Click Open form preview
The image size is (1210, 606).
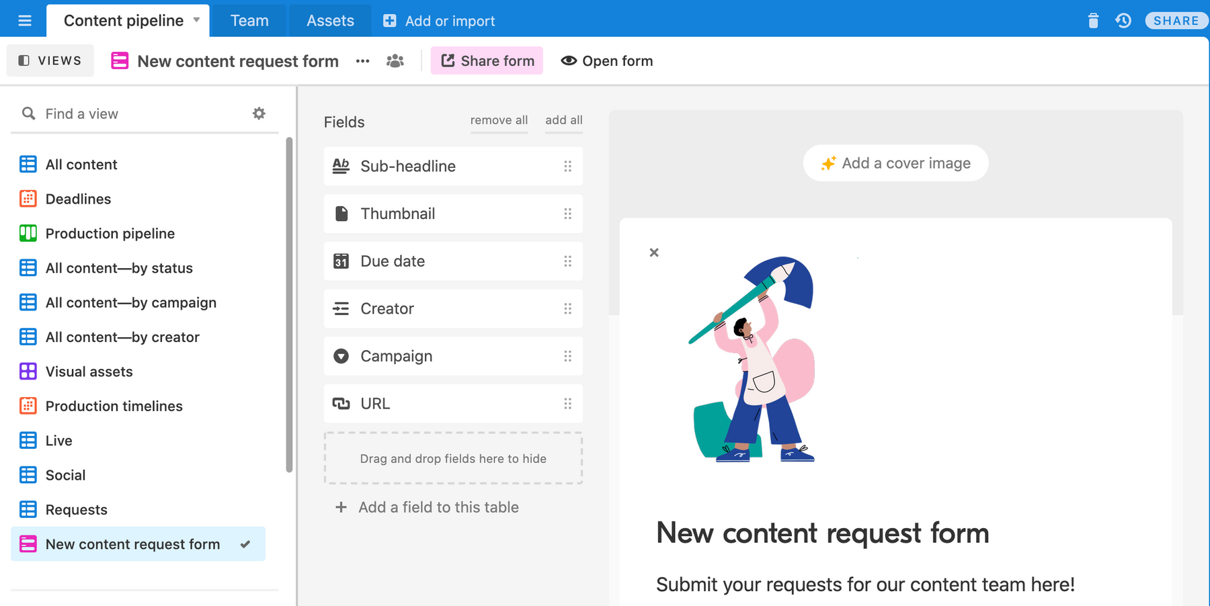pyautogui.click(x=607, y=61)
